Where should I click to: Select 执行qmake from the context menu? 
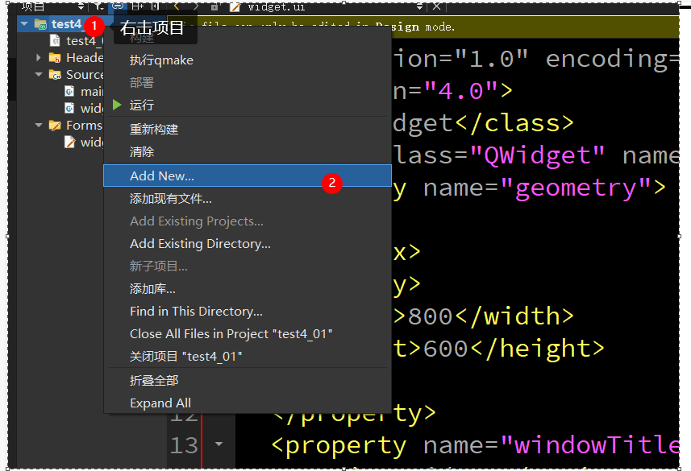[x=161, y=60]
